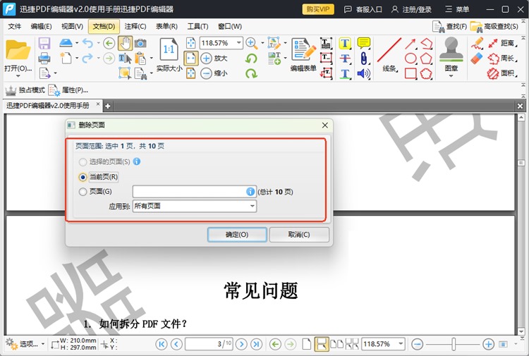Viewport: 529px width, 356px height.
Task: Expand the 图章 stamp dropdown arrow
Action: click(x=451, y=76)
